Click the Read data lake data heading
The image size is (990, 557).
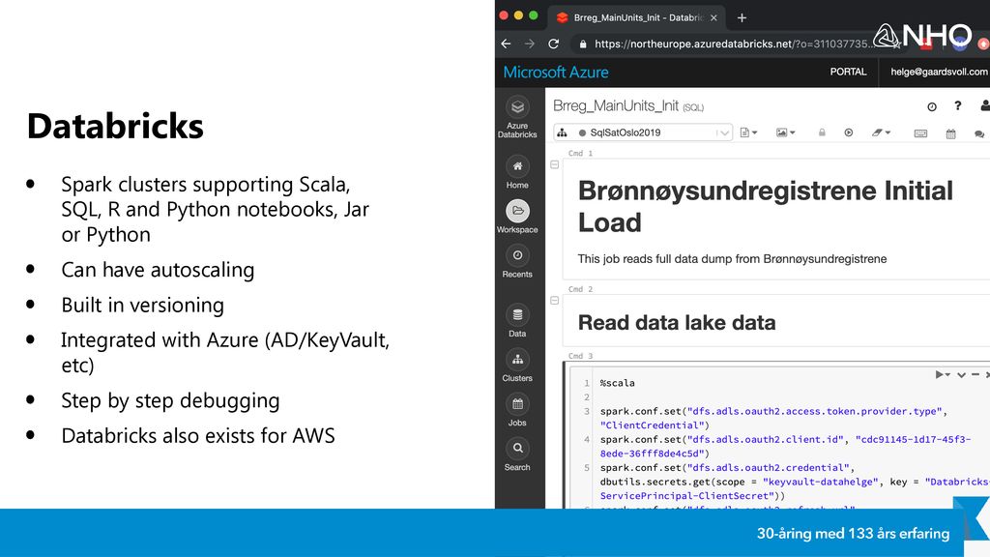tap(677, 323)
